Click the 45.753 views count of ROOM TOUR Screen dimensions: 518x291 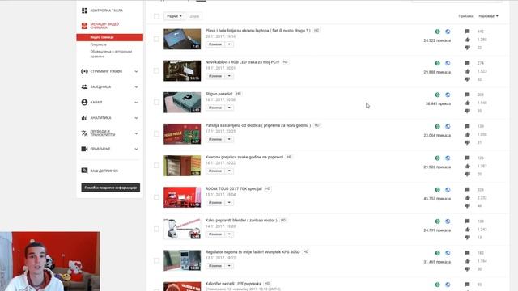coord(437,199)
